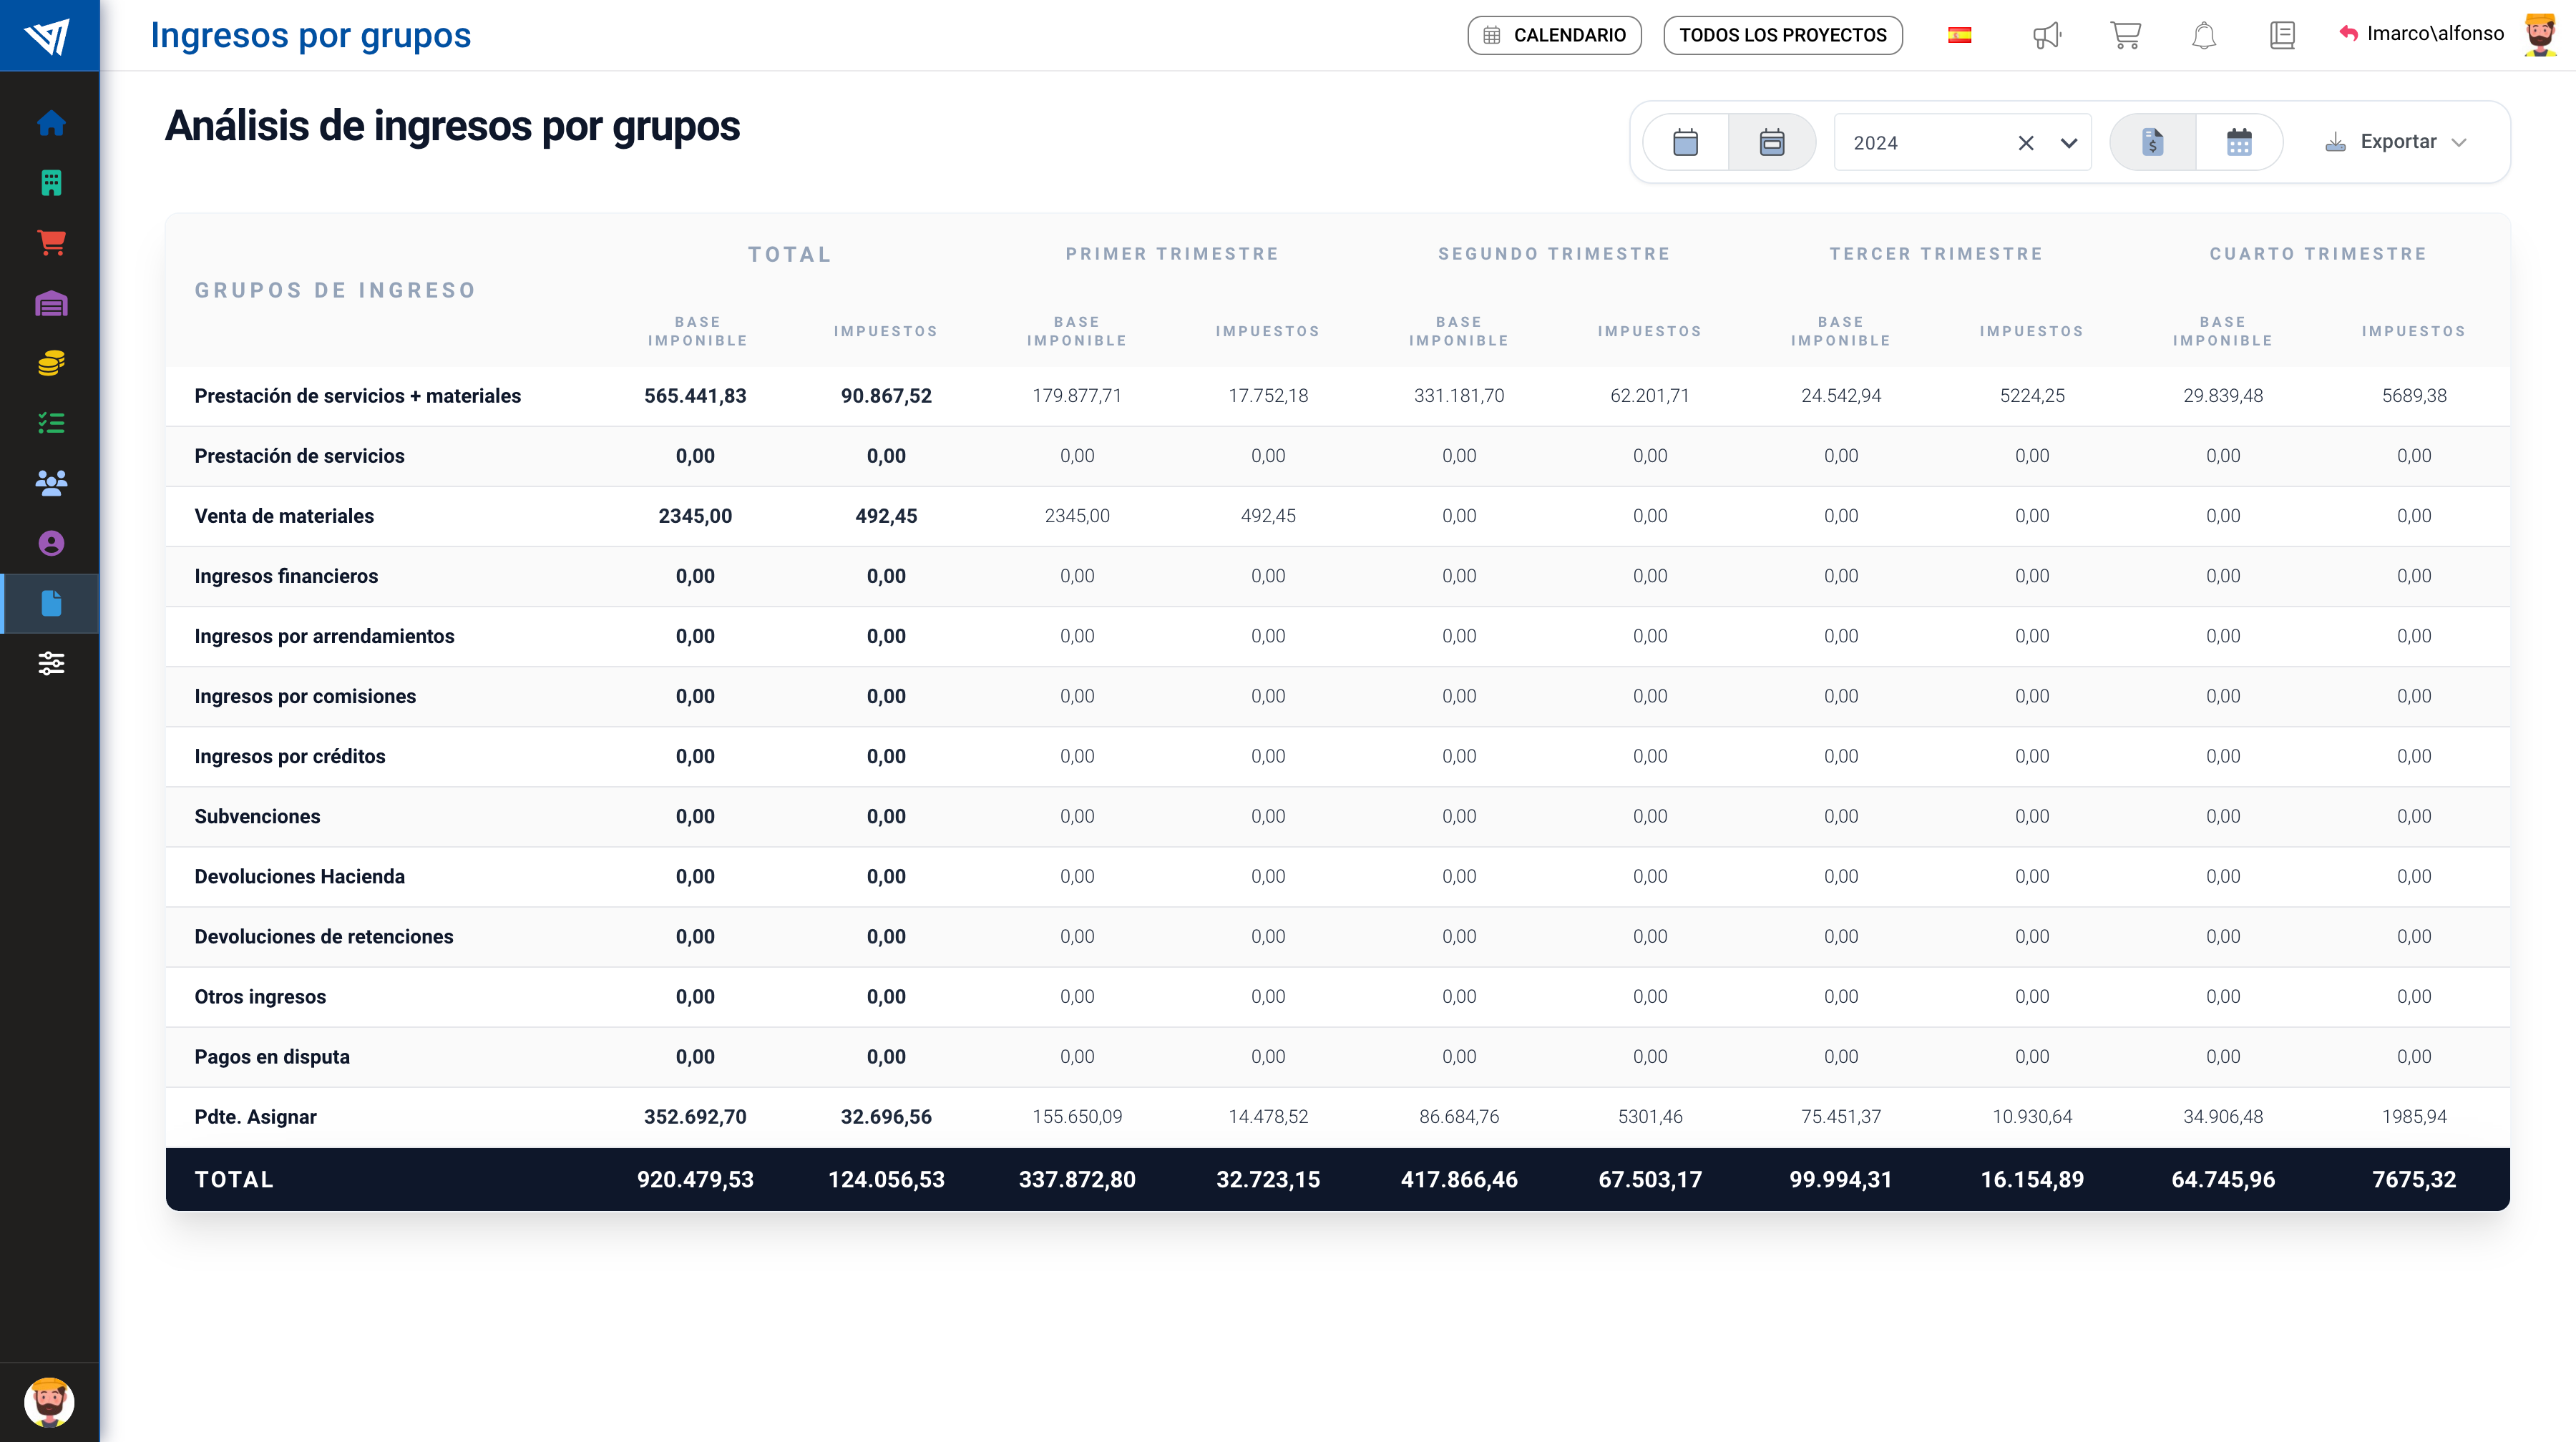Image resolution: width=2576 pixels, height=1442 pixels.
Task: Click the megaphone announcements icon
Action: 2046,36
